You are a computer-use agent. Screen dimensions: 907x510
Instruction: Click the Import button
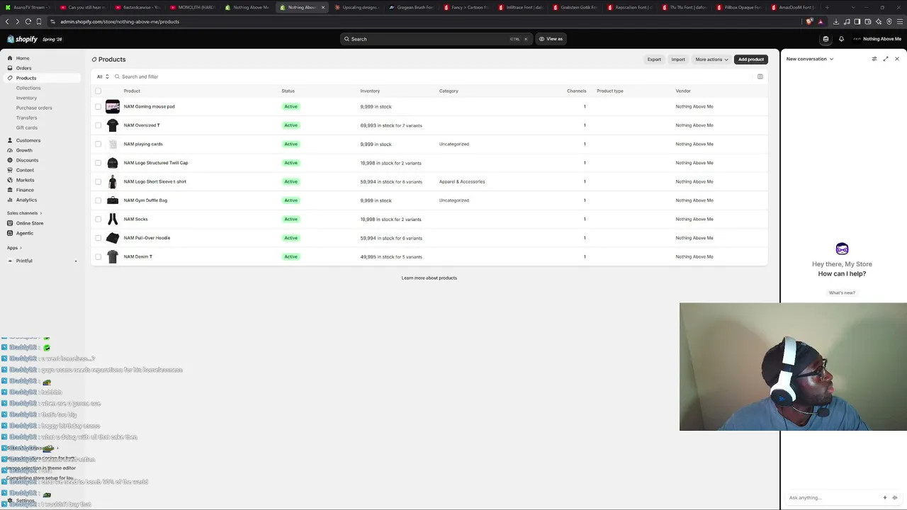tap(678, 59)
